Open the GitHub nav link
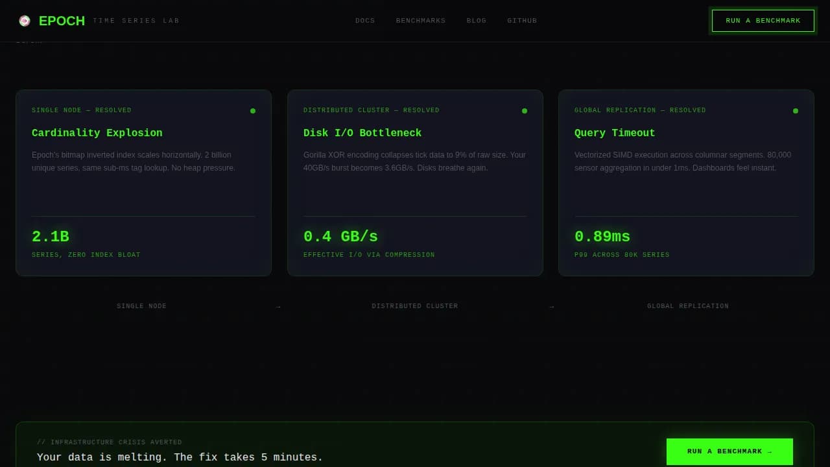The width and height of the screenshot is (830, 467). click(522, 21)
